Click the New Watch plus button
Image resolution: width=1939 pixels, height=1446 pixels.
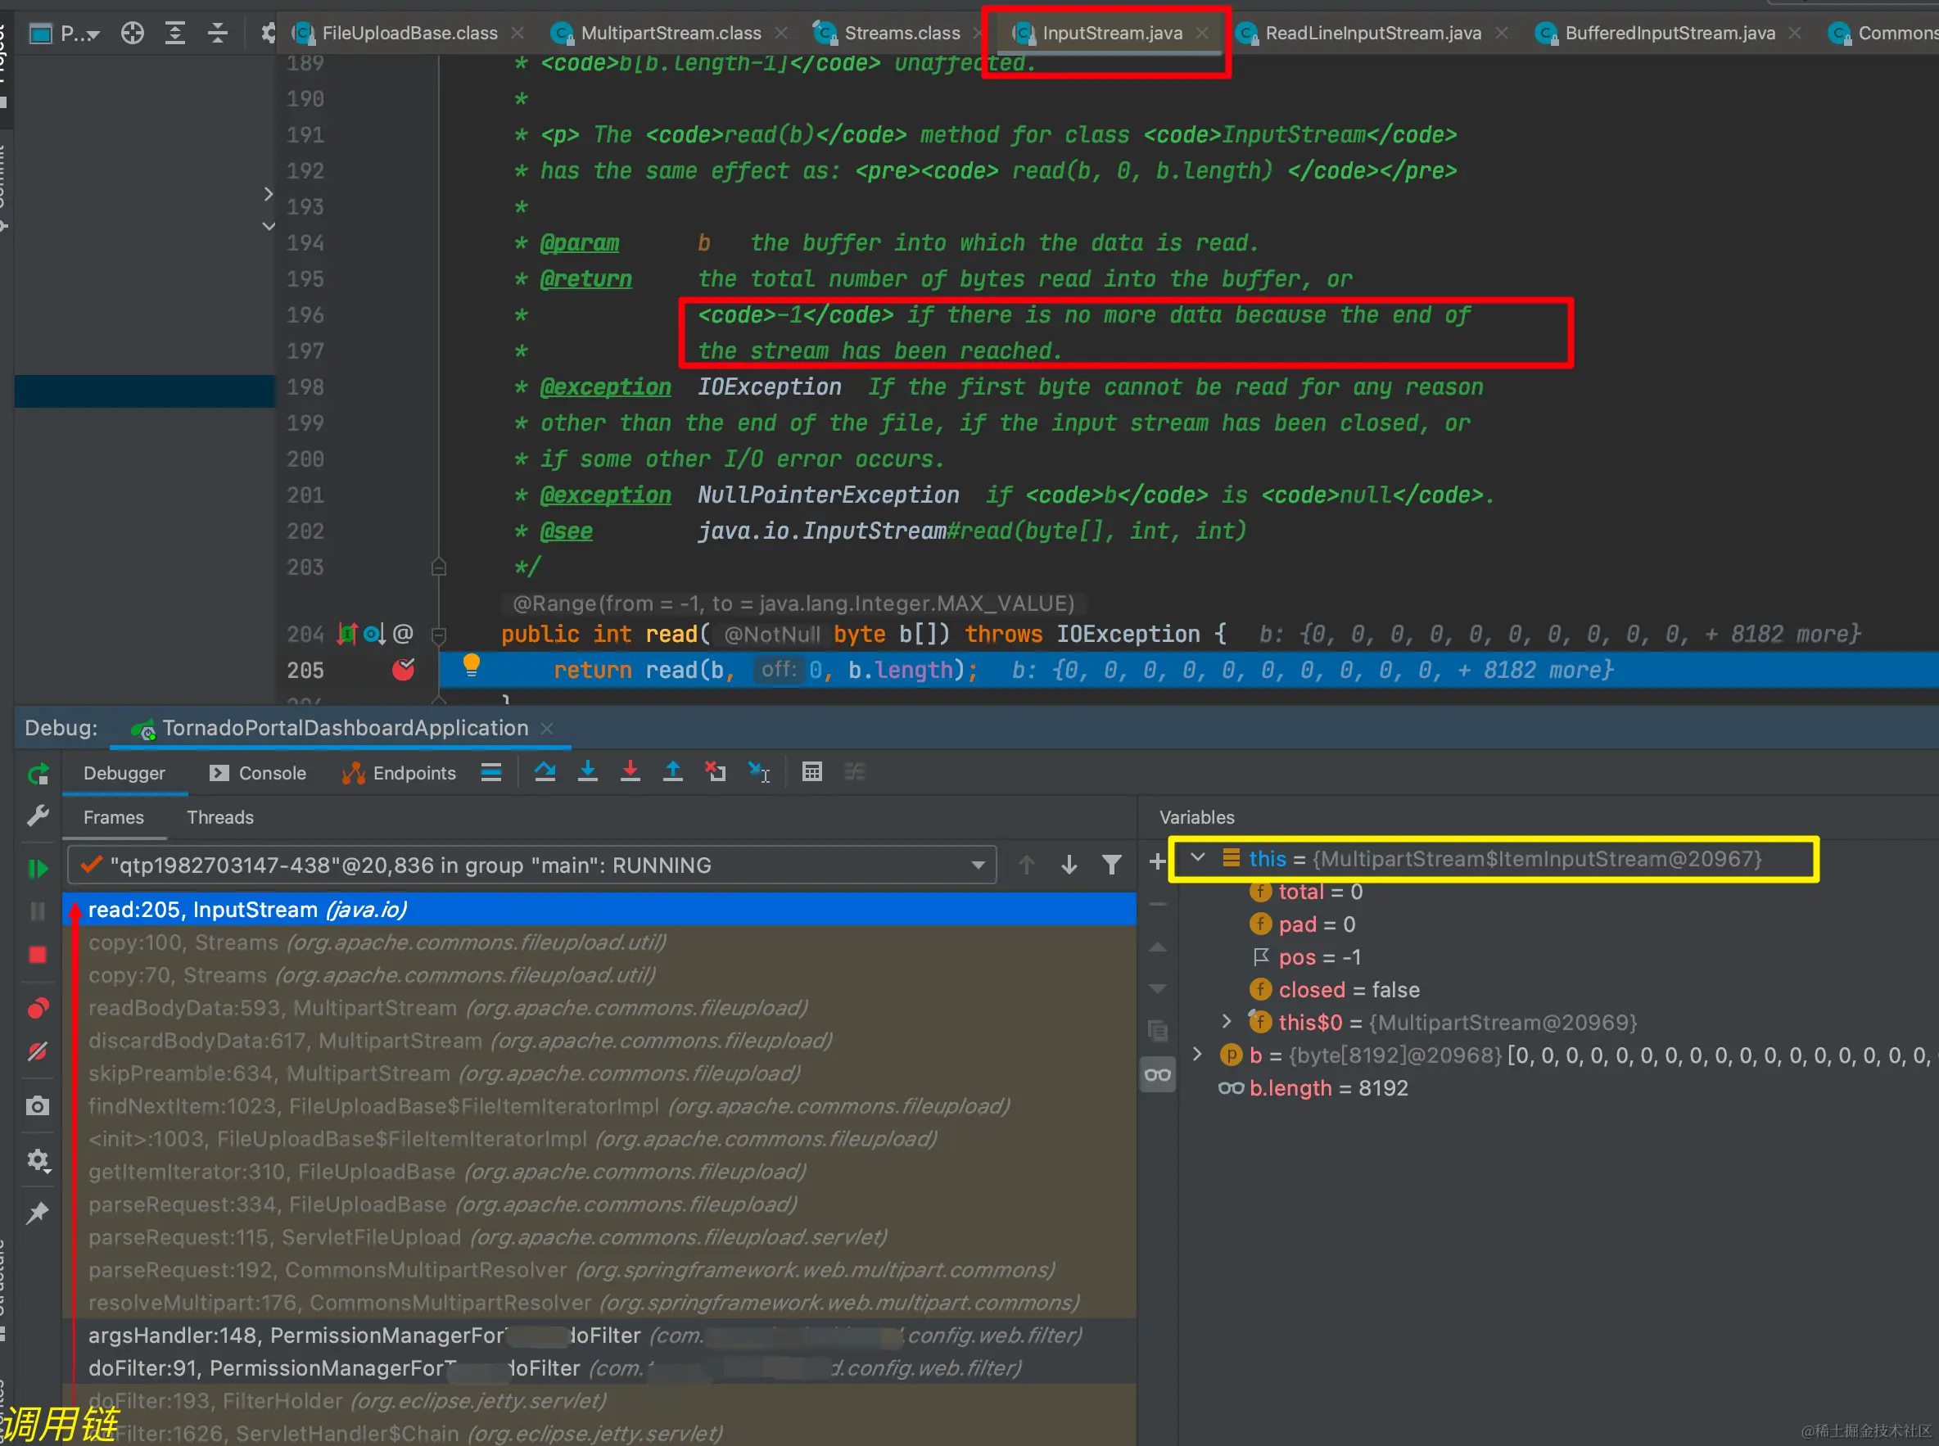click(x=1157, y=861)
